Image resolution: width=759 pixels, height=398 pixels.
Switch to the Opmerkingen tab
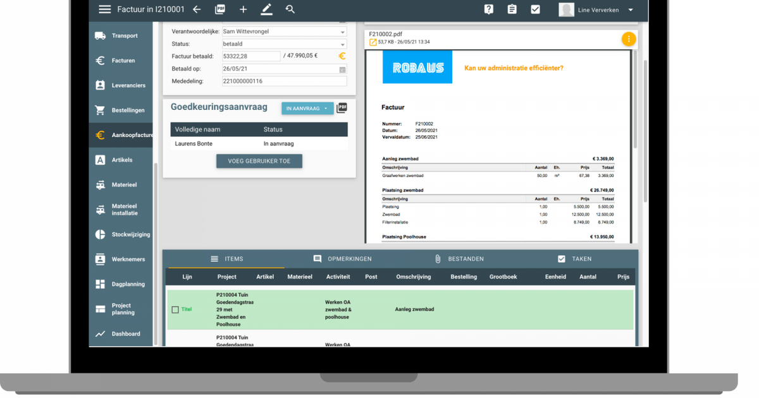(x=345, y=258)
